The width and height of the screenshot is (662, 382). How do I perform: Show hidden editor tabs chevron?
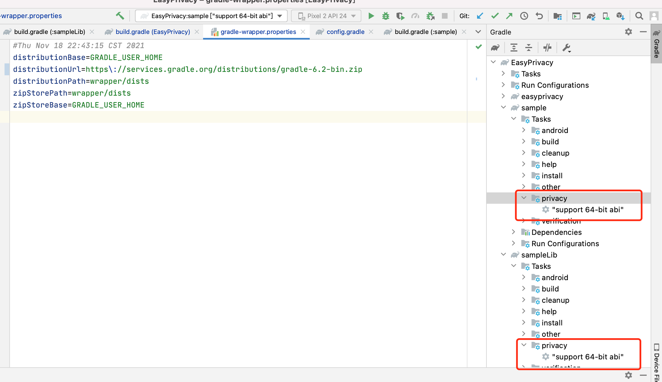(478, 32)
